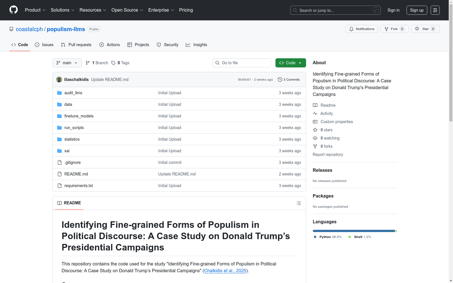Screen dimensions: 453x283
Task: Click the file icon for .gitignore
Action: 59,162
